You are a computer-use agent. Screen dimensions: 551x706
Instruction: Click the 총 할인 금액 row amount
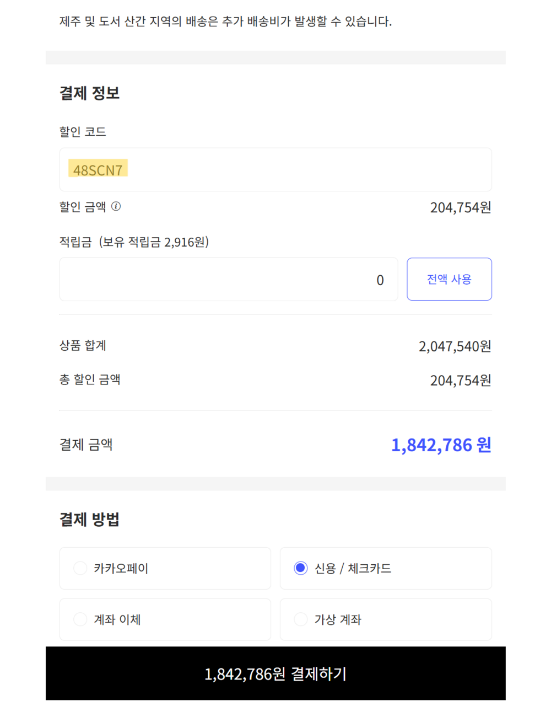coord(460,381)
